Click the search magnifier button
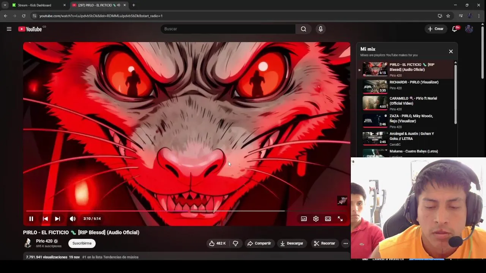 (x=303, y=29)
